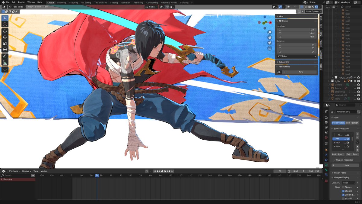Open the Render menu
Image resolution: width=362 pixels, height=204 pixels.
(x=21, y=2)
